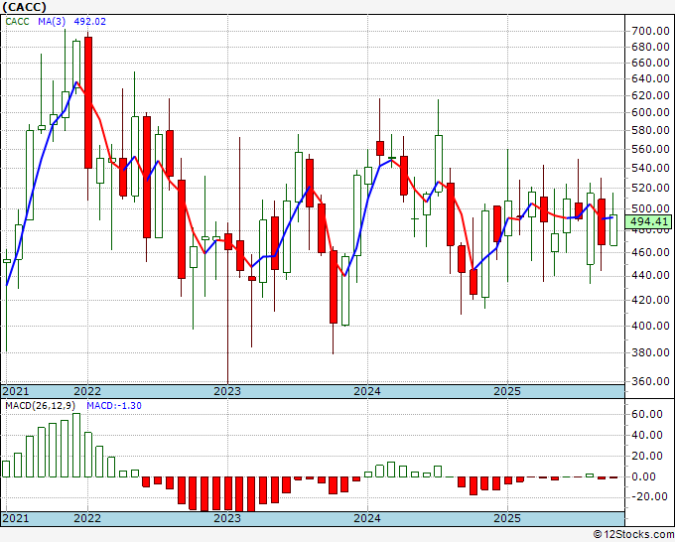
Task: Click the 660.00 price axis label
Action: point(650,63)
